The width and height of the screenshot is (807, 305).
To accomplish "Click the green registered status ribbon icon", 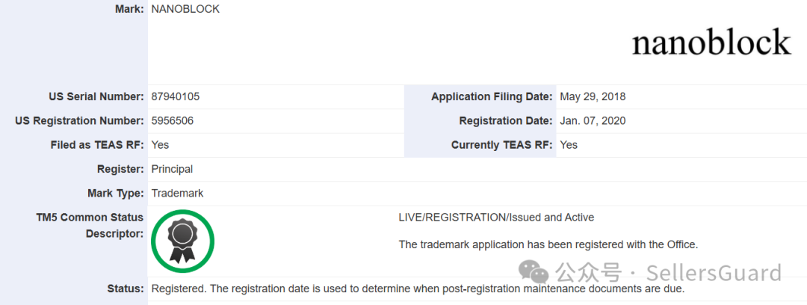I will 182,241.
